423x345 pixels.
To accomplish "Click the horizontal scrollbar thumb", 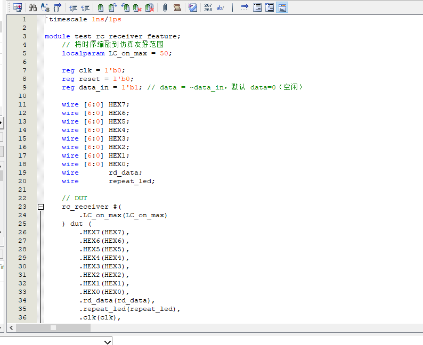I will (53, 328).
